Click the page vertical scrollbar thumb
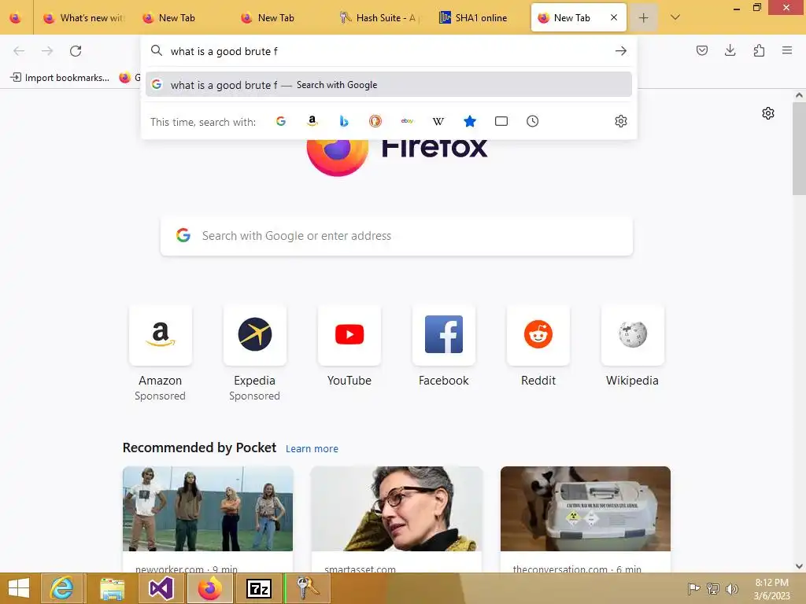This screenshot has width=806, height=604. [799, 149]
